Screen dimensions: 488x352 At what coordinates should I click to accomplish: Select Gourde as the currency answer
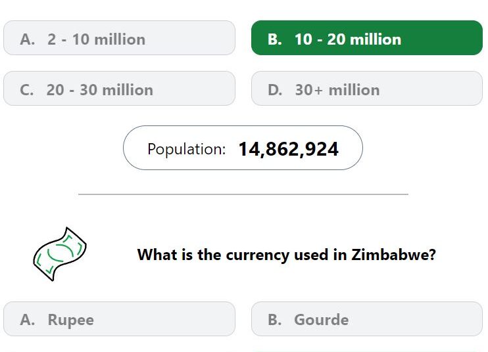point(366,319)
